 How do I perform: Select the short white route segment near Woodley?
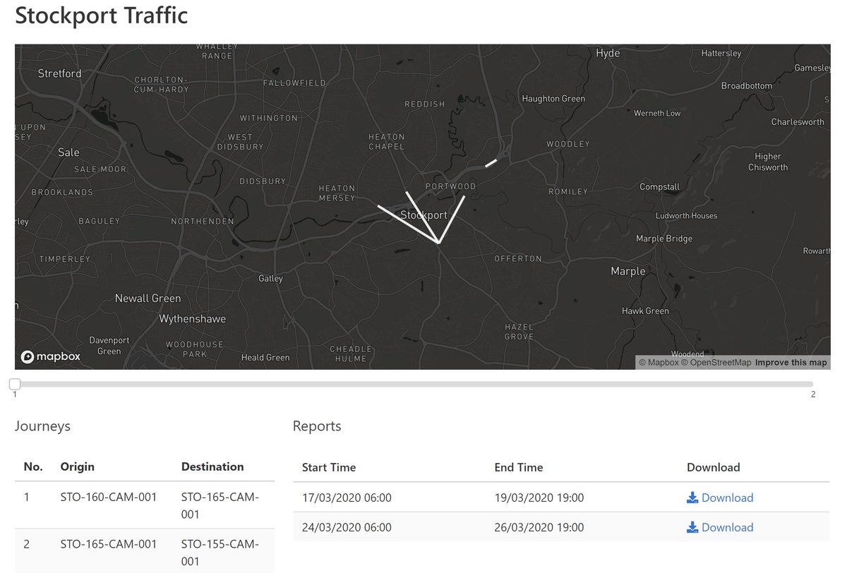pyautogui.click(x=491, y=164)
